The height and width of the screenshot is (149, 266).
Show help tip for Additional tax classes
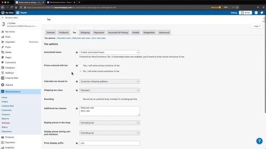pos(76,108)
